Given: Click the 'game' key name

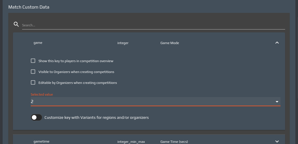Looking at the screenshot, I should [x=38, y=43].
